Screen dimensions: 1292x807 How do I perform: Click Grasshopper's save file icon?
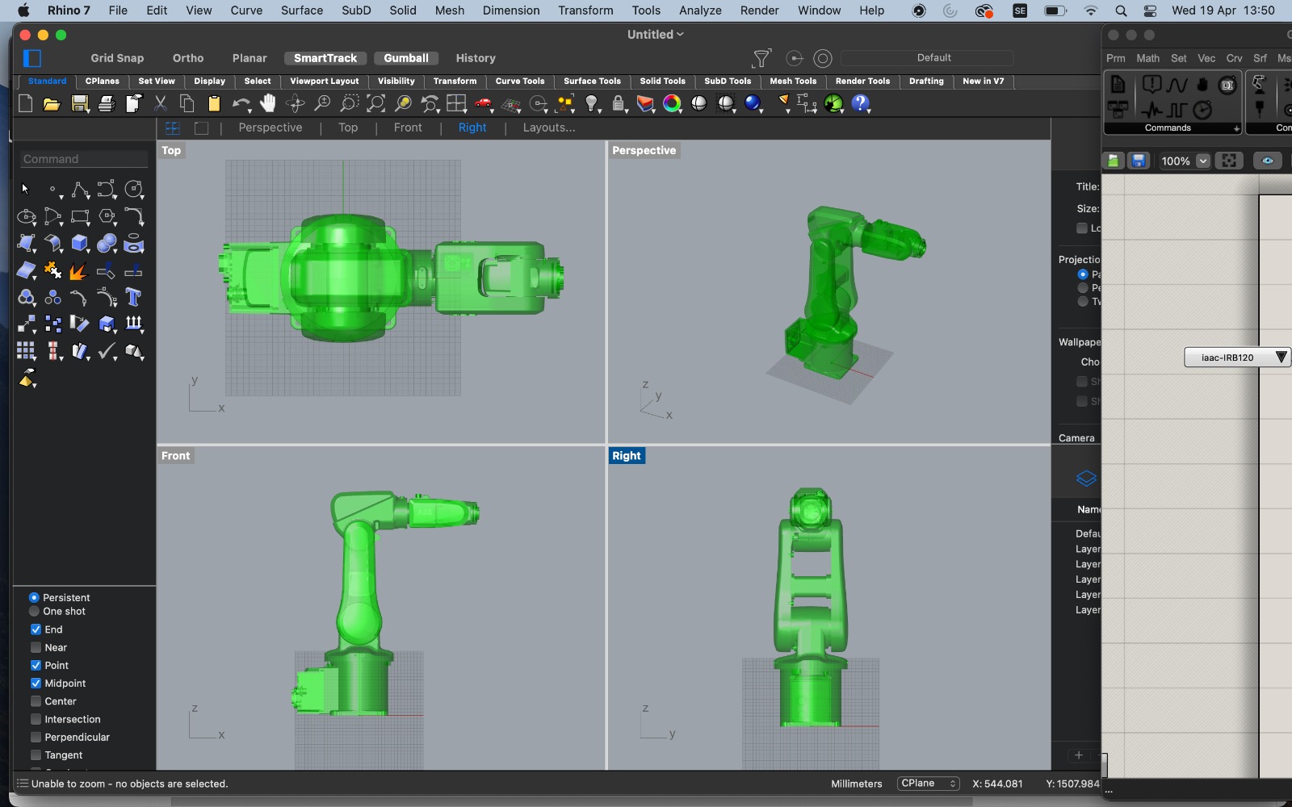pyautogui.click(x=1139, y=161)
